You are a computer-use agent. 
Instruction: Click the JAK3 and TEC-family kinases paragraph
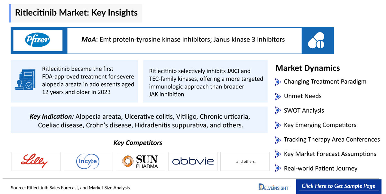point(206,83)
